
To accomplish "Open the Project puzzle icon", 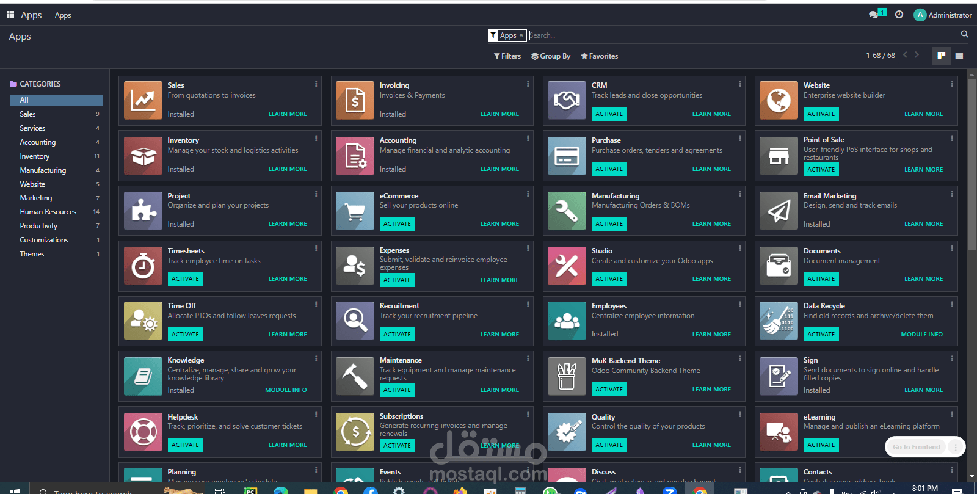I will [143, 211].
